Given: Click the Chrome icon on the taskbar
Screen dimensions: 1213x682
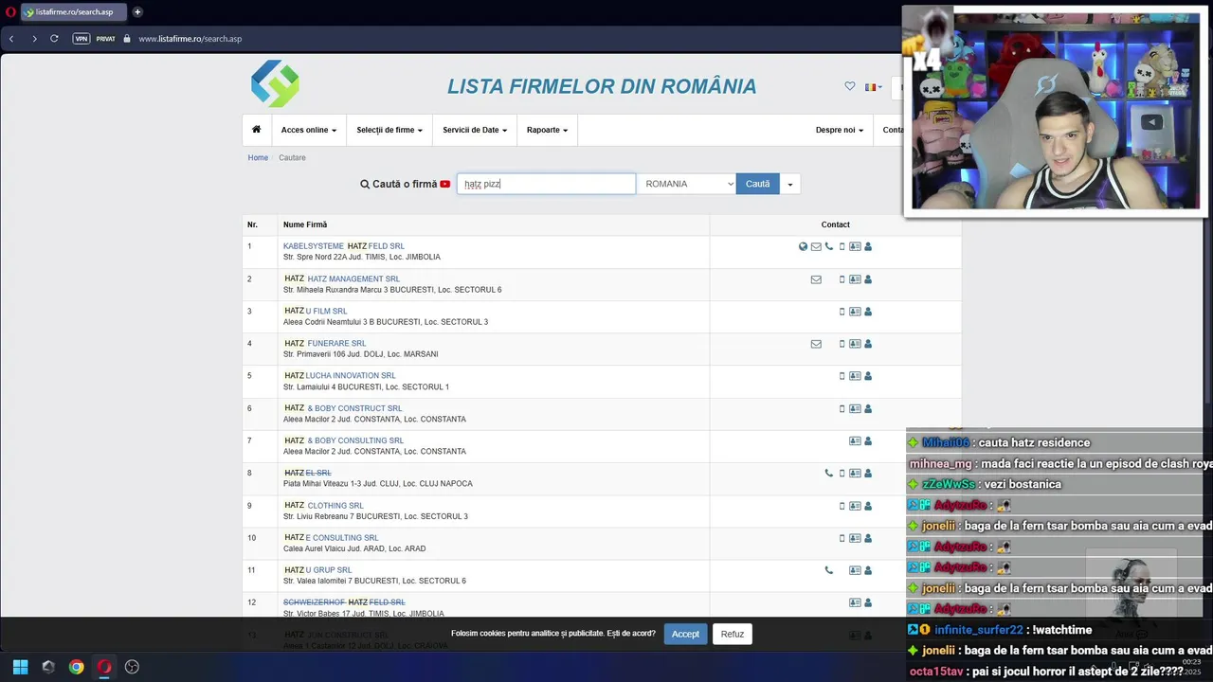Looking at the screenshot, I should tap(76, 667).
